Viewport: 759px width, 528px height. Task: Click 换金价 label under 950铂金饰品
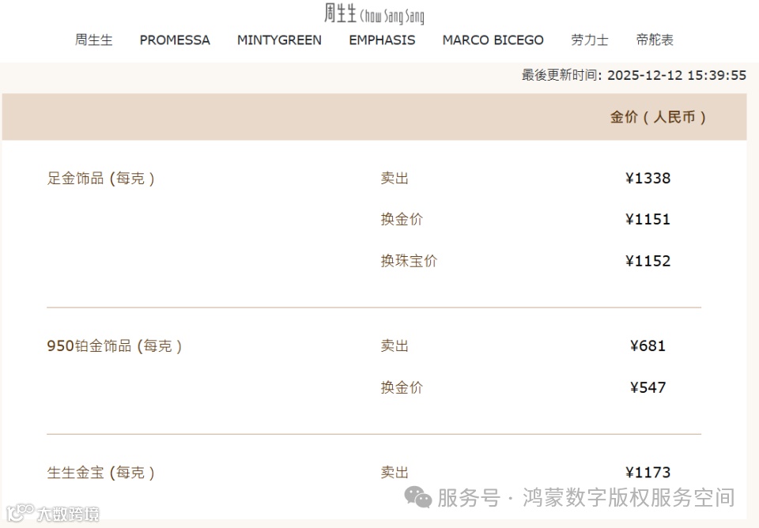coord(402,387)
